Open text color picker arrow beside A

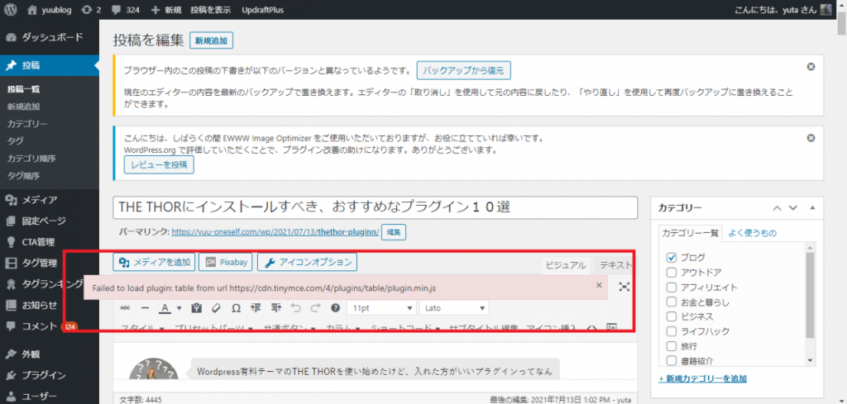point(179,308)
